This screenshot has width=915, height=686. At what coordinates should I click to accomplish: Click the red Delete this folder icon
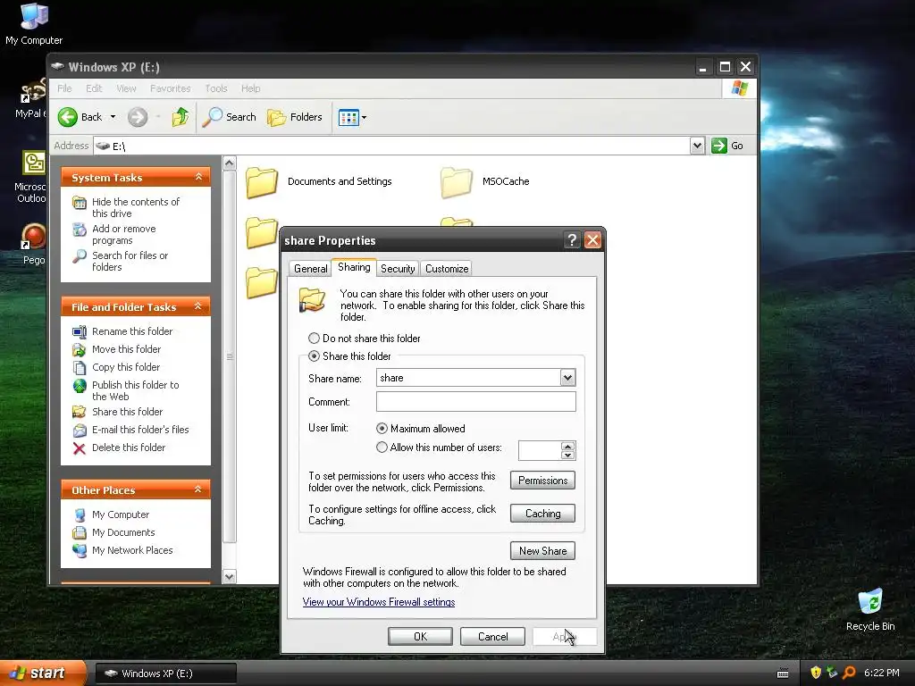(80, 448)
